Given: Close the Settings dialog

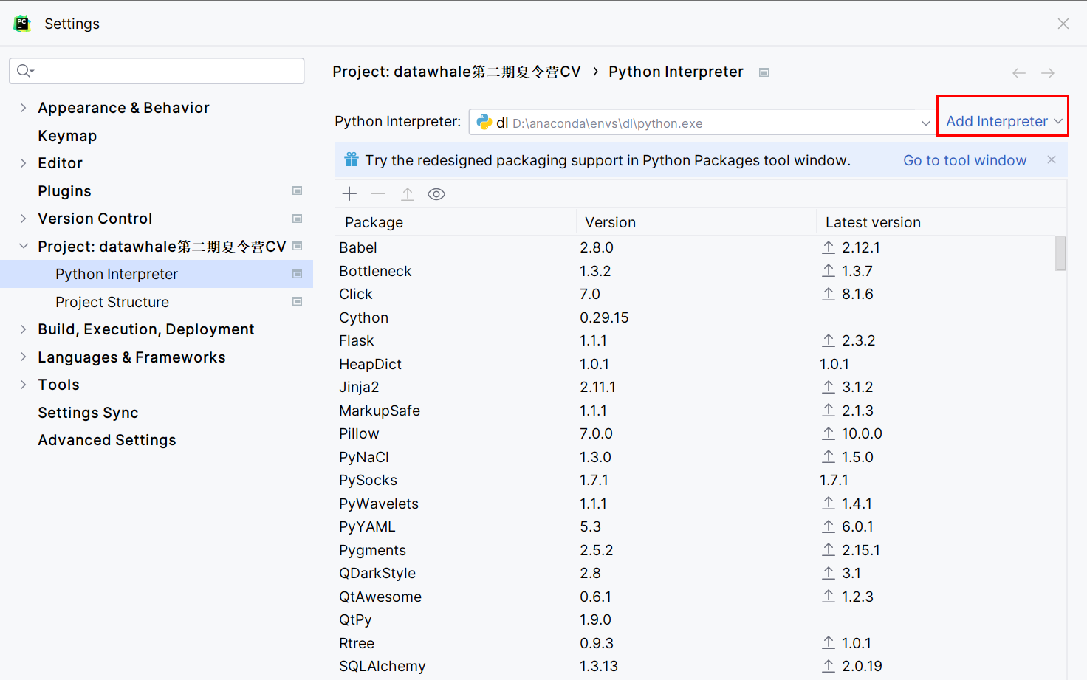Looking at the screenshot, I should 1063,24.
